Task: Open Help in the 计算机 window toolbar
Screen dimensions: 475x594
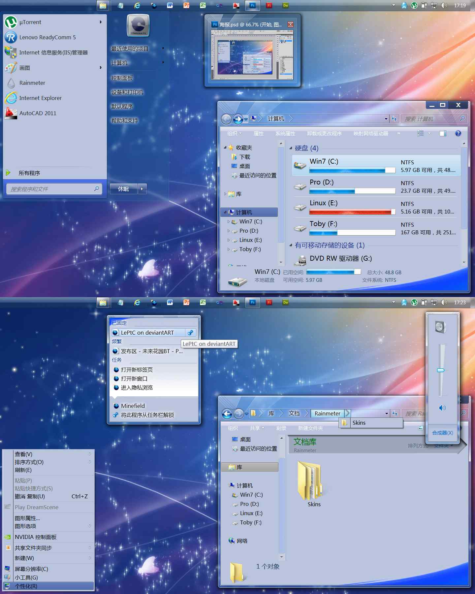Action: pos(458,133)
